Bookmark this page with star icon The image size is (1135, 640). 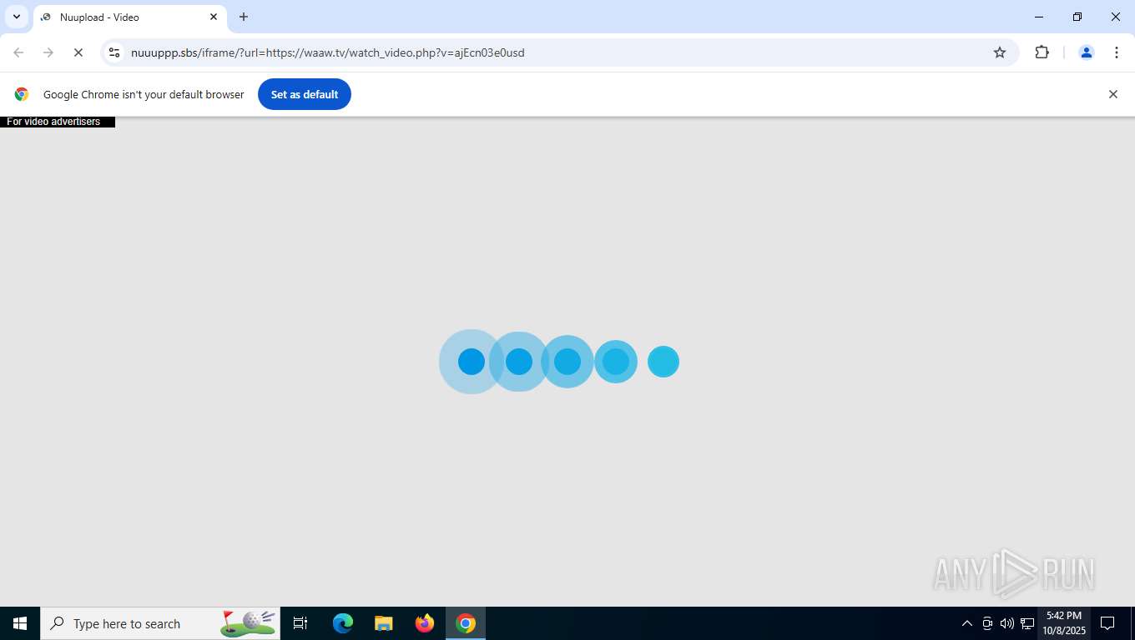click(1000, 52)
